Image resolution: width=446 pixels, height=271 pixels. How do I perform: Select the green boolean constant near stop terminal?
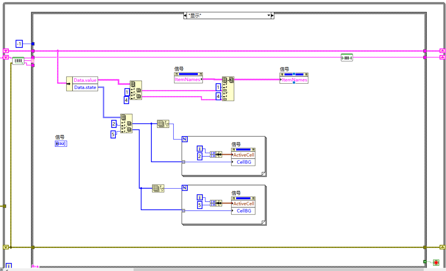(x=425, y=262)
